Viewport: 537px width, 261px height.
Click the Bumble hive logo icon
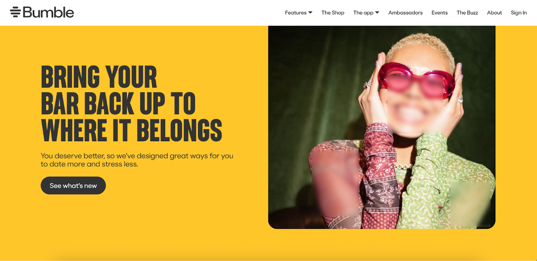[16, 13]
